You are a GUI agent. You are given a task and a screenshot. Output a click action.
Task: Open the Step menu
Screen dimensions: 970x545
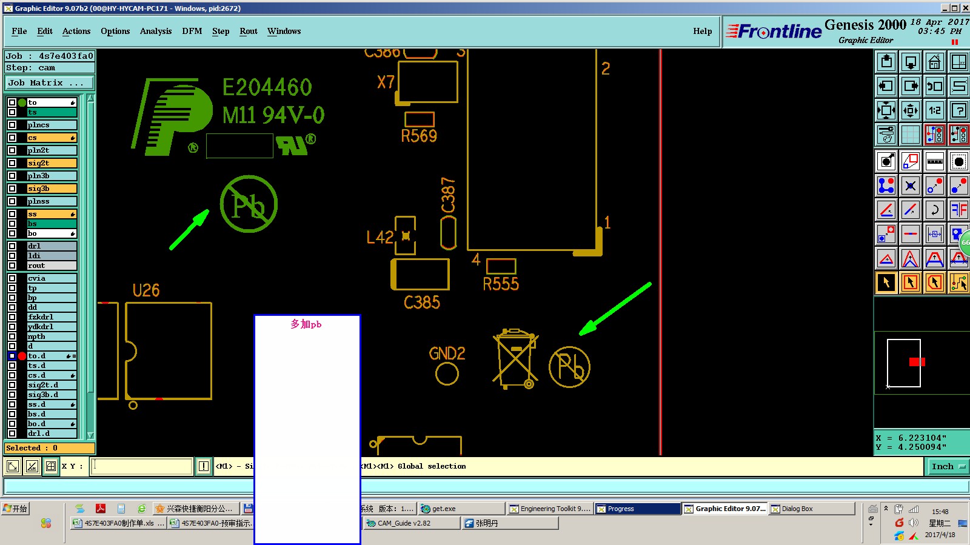[221, 32]
